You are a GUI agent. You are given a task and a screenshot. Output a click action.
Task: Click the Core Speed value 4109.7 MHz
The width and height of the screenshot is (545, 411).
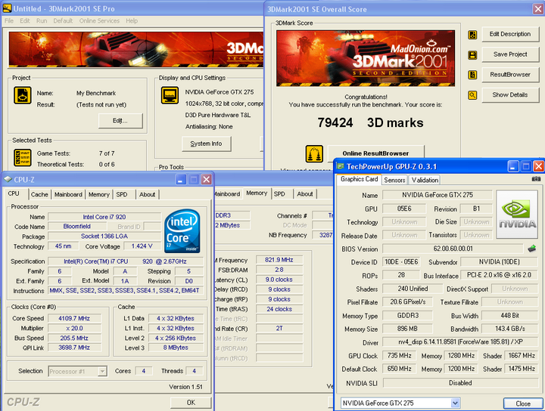(x=74, y=318)
